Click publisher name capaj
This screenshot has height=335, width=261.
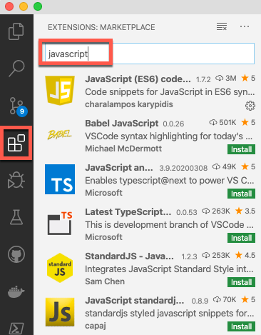point(96,326)
